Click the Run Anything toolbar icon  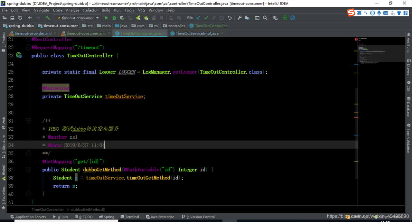coord(257,18)
